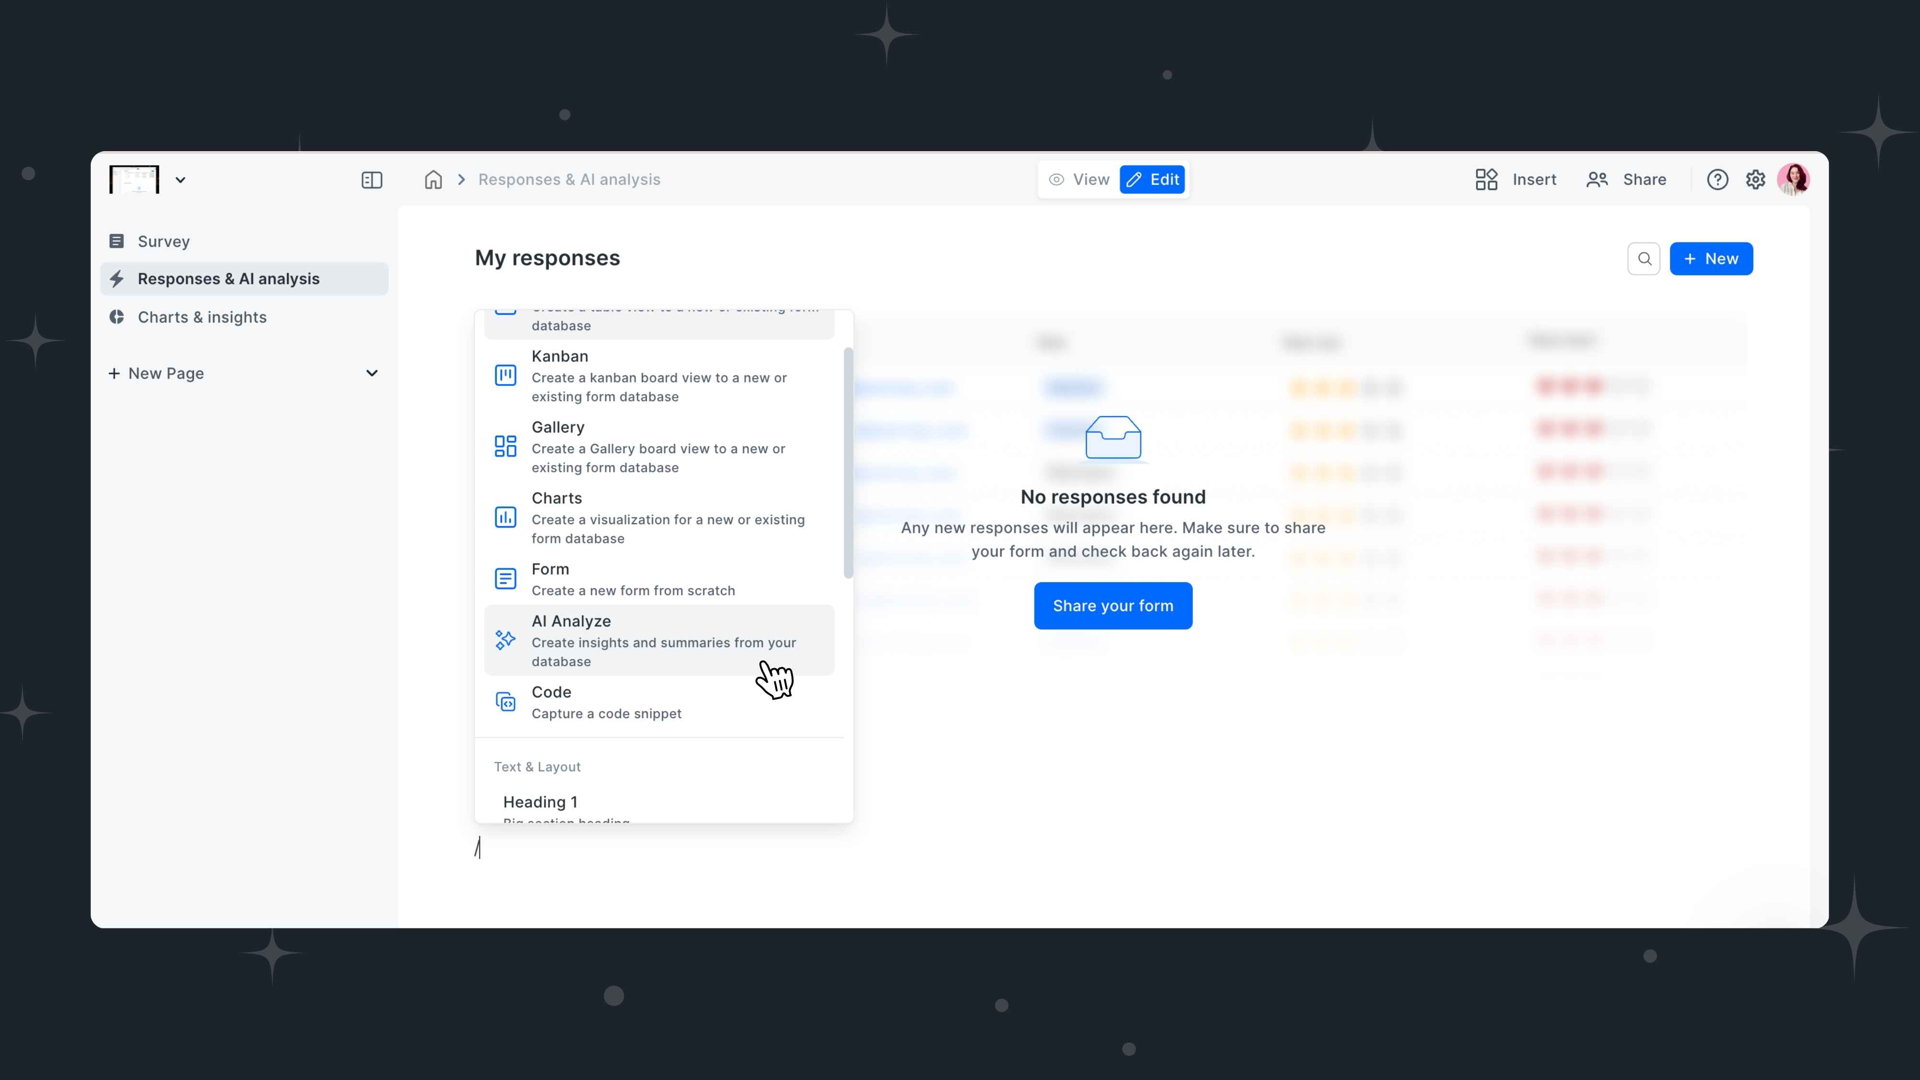Click the eye icon in View toggle
Screen dimensions: 1920x1080
(x=1056, y=180)
